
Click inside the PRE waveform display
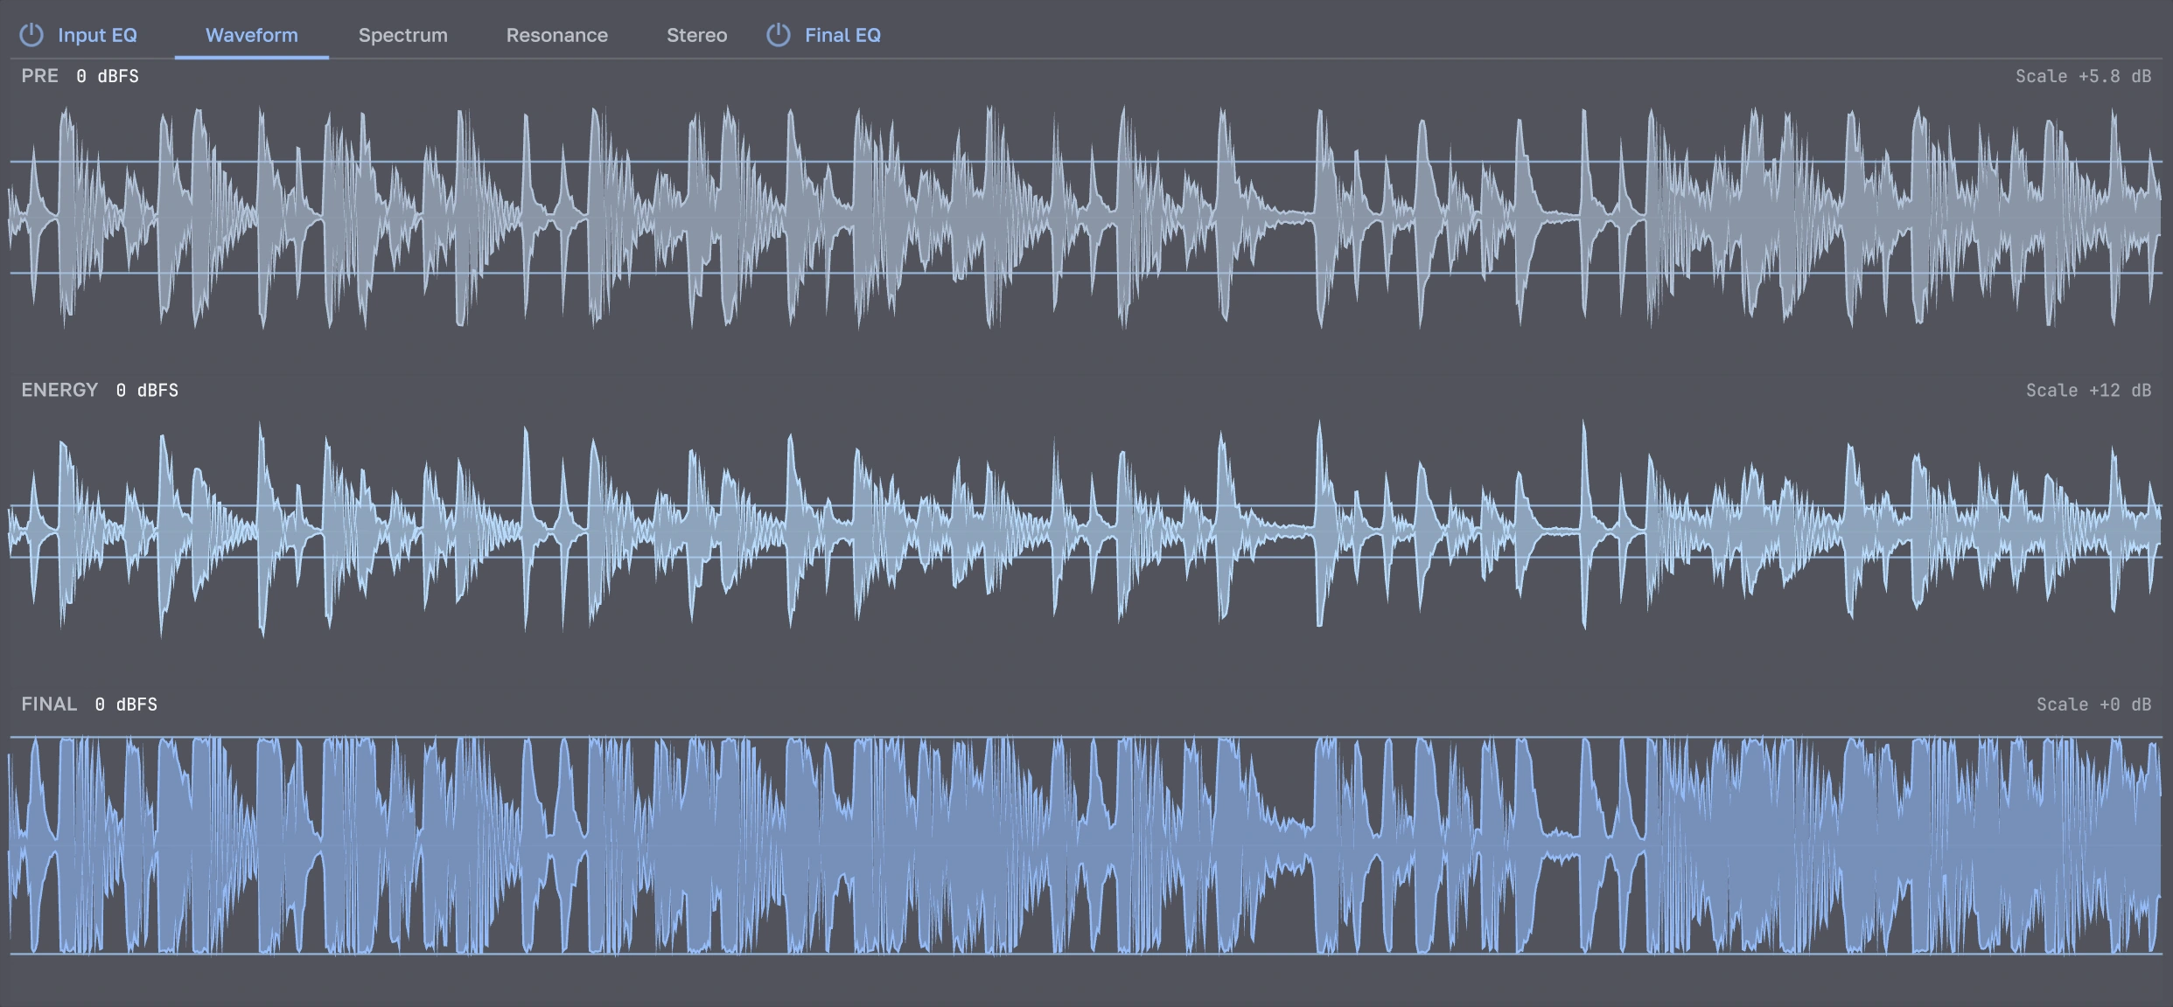(x=1086, y=217)
